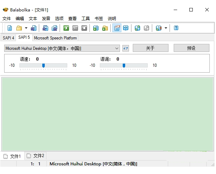Open the 工具 menu
The width and height of the screenshot is (216, 174).
coord(86,19)
